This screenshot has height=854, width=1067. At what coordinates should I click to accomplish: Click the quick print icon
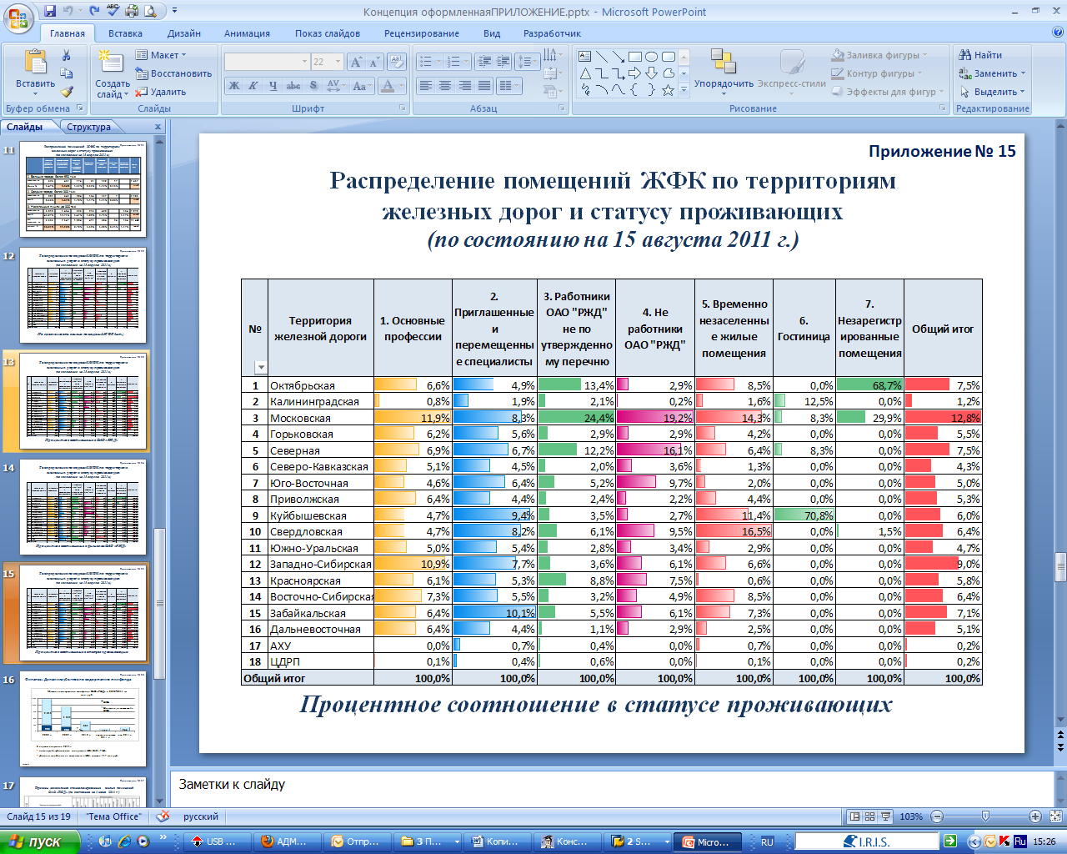(133, 12)
